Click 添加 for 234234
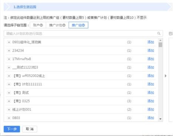The height and width of the screenshot is (136, 173). 151,50
